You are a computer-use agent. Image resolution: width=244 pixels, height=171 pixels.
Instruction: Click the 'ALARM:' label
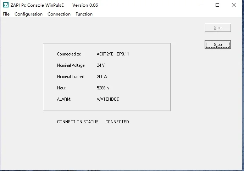coord(64,99)
